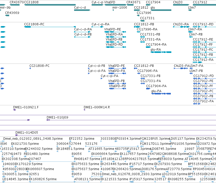The width and height of the screenshot is (216, 183).
Task: Open the AT31665.5prime insertion label
Action: pos(101,149)
